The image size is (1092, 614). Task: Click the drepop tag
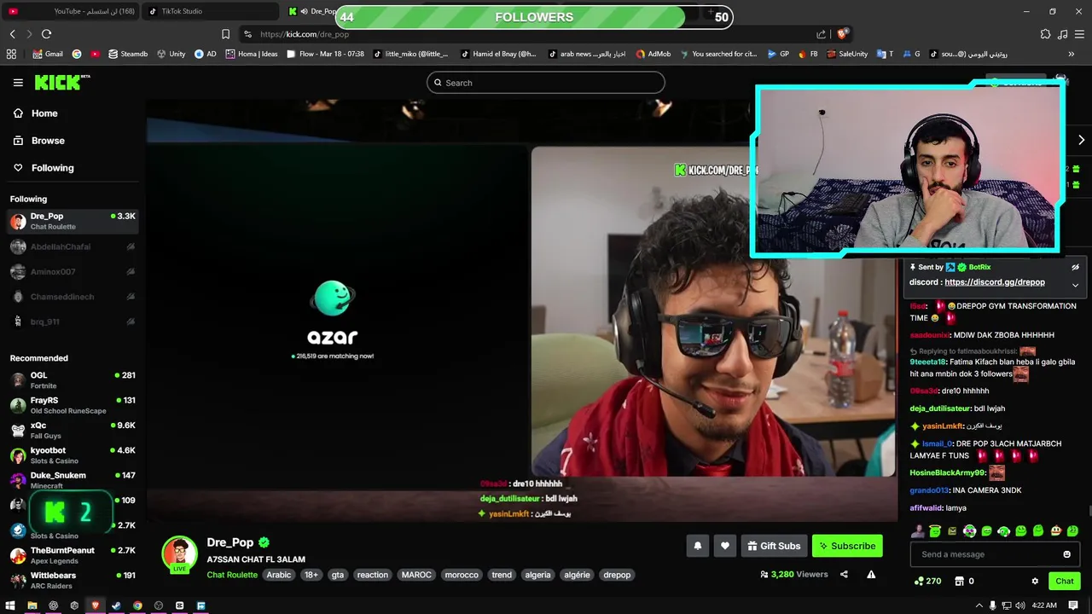[x=617, y=575]
